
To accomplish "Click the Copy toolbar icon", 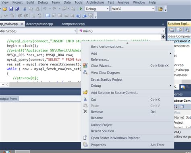I will (31, 9).
